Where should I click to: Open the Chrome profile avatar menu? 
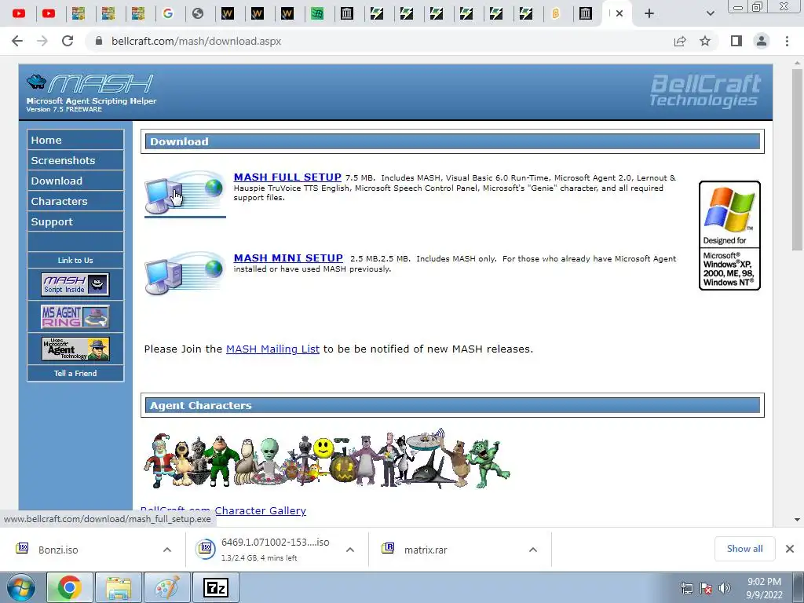tap(762, 41)
